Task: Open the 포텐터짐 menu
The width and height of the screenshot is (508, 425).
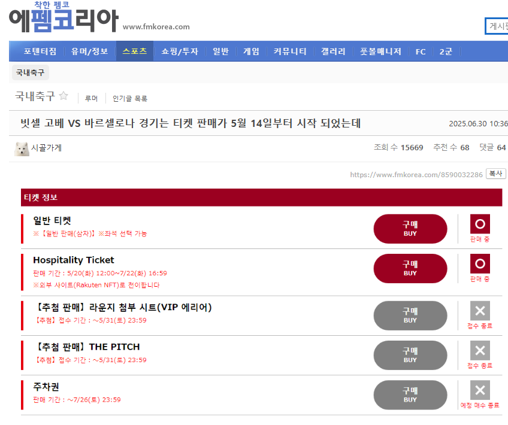Action: click(x=40, y=51)
